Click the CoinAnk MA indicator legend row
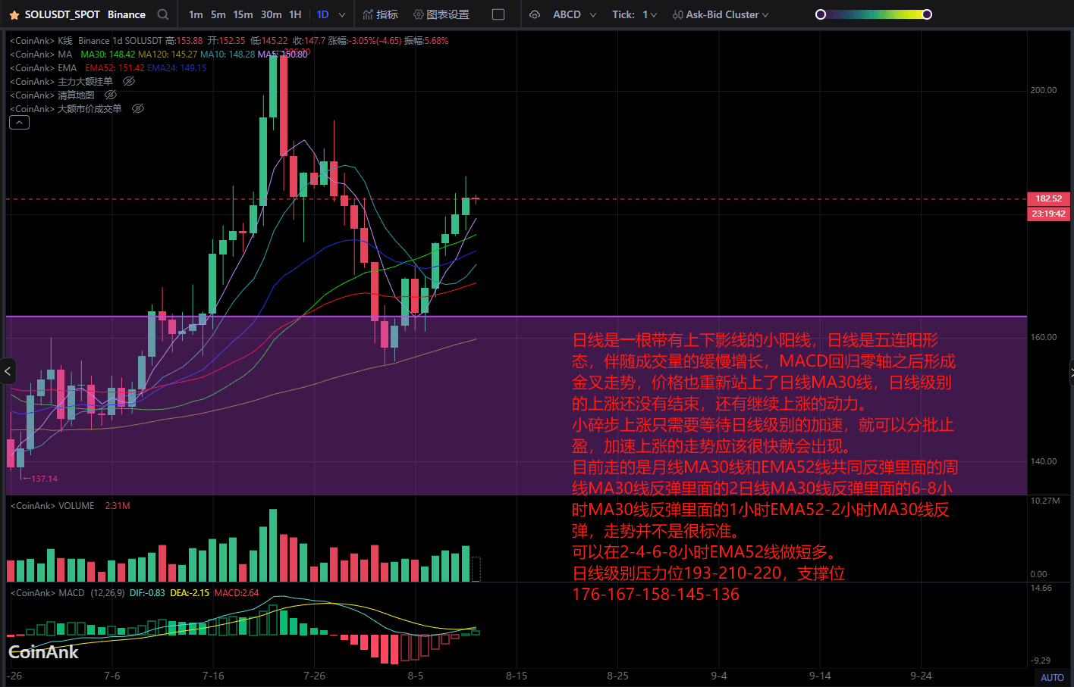The width and height of the screenshot is (1074, 687). 159,54
